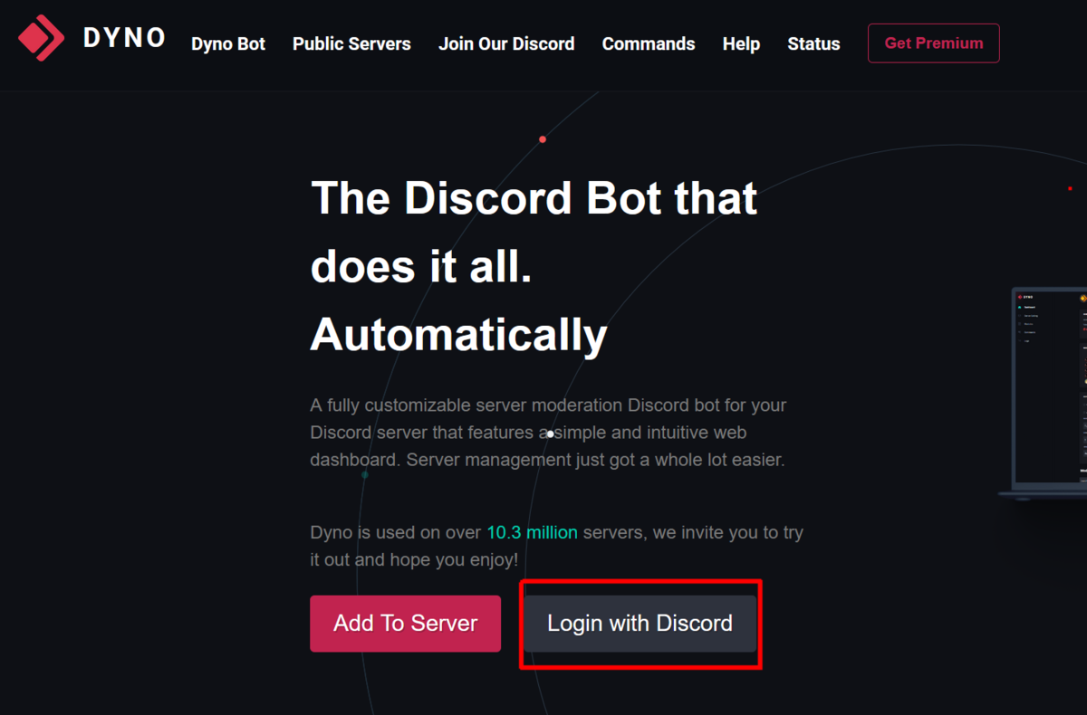Viewport: 1087px width, 715px height.
Task: Go to the Public Servers page
Action: tap(351, 43)
